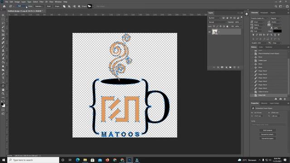Image resolution: width=290 pixels, height=163 pixels.
Task: Create new group folder icon in Layers panel
Action: click(x=230, y=67)
